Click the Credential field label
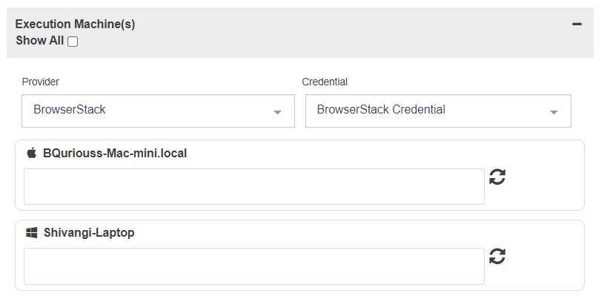The width and height of the screenshot is (604, 302). [325, 82]
